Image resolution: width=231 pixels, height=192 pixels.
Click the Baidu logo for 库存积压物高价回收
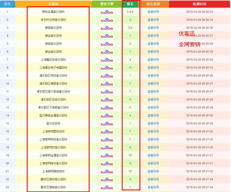[107, 20]
